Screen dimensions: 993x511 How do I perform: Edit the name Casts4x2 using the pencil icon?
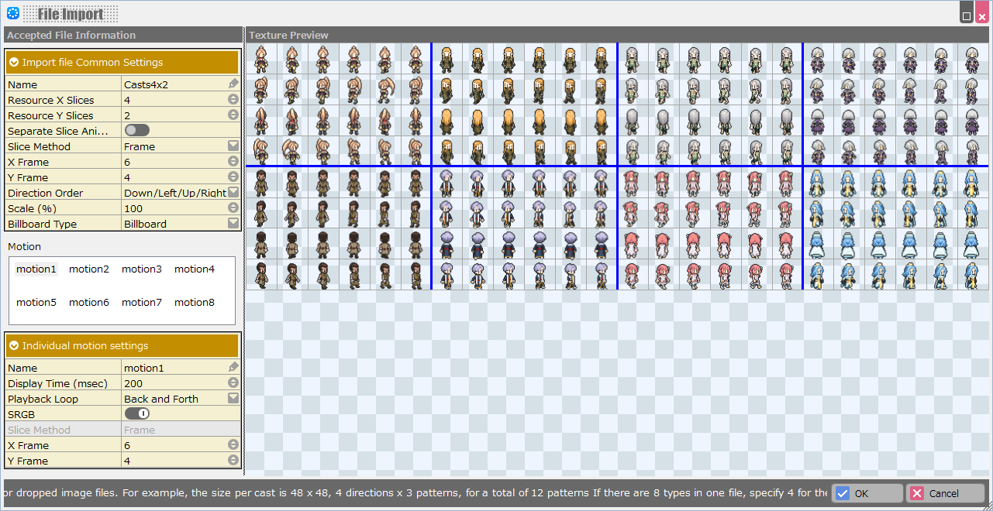[x=233, y=83]
